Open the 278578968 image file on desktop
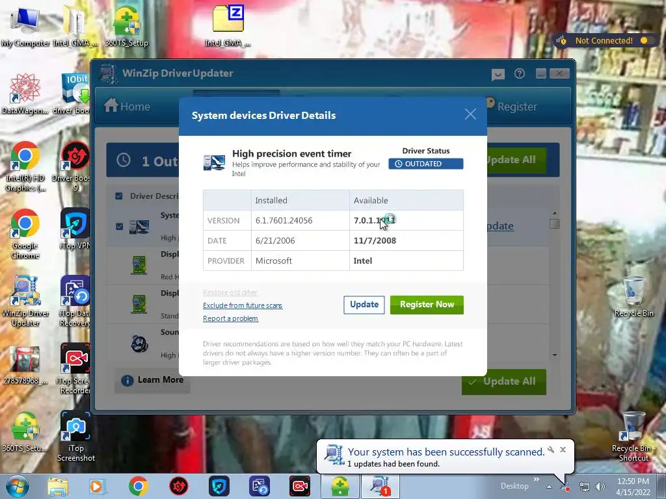The width and height of the screenshot is (666, 499). coord(25,366)
